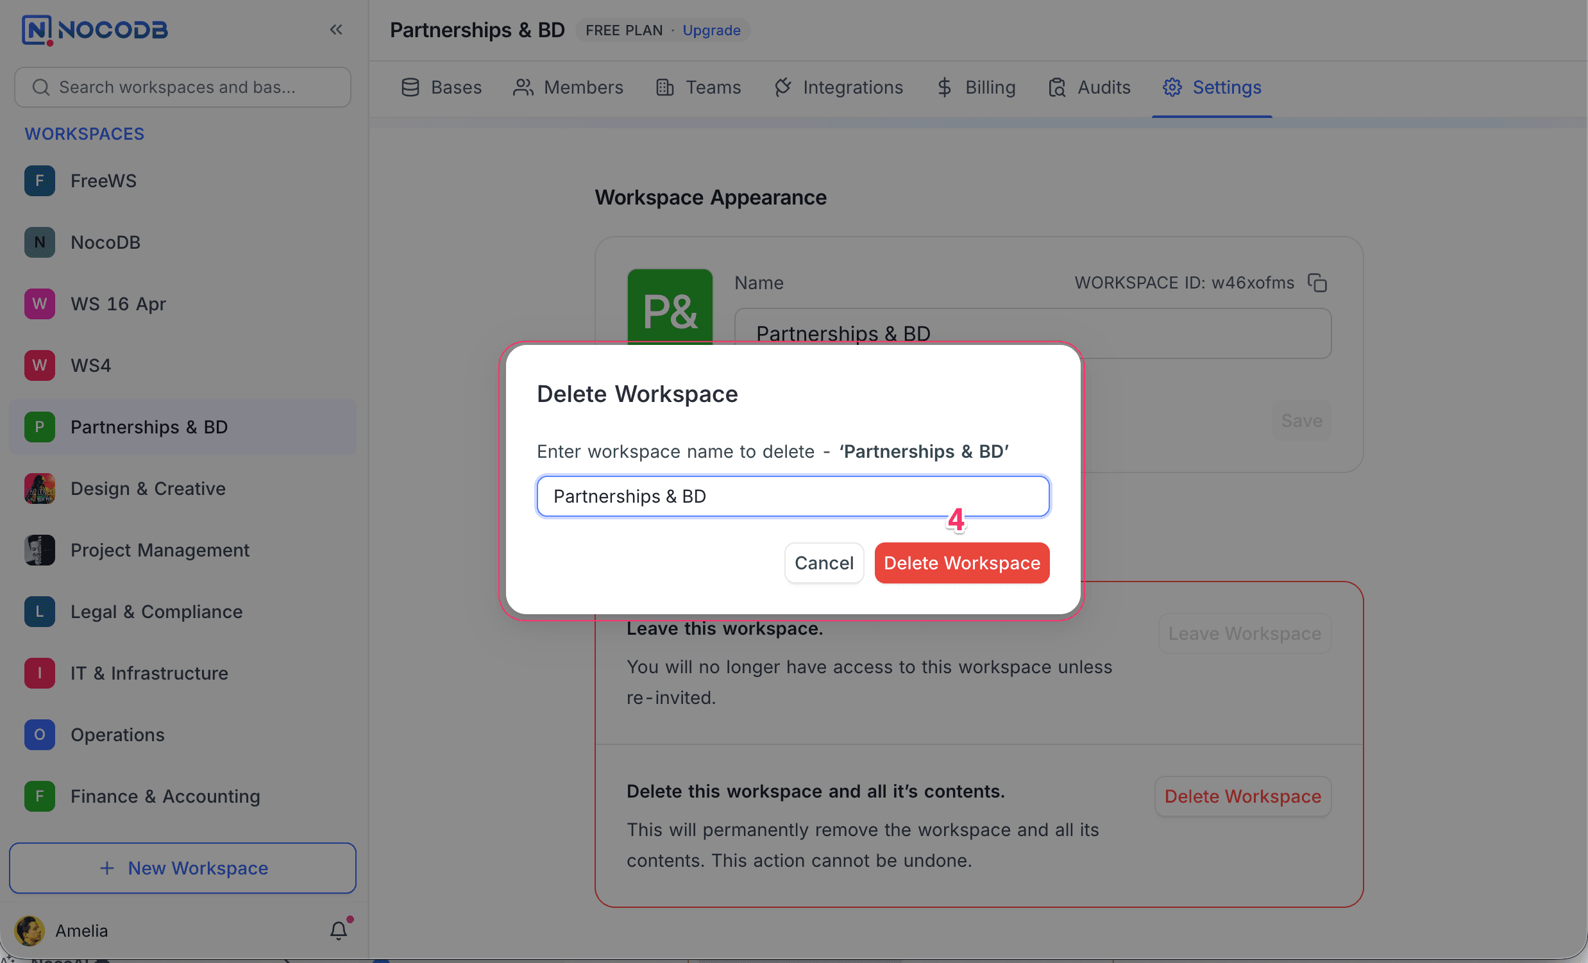Viewport: 1588px width, 963px height.
Task: Click the Design & Creative workspace avatar
Action: [39, 489]
